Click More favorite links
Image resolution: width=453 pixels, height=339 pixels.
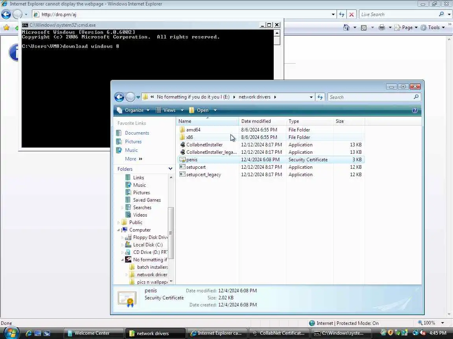coord(133,159)
